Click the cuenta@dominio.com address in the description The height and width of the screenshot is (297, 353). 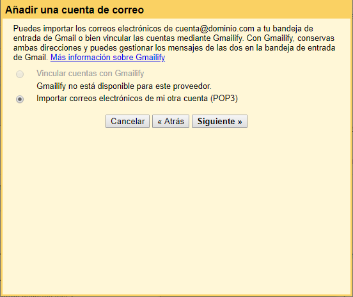[215, 29]
